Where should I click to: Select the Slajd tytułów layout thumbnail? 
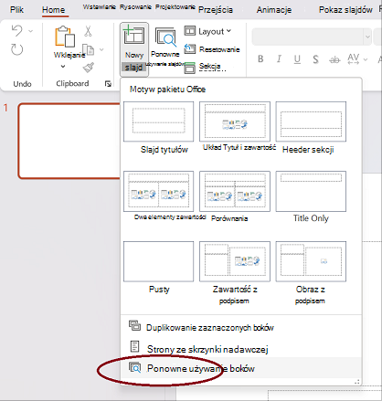coord(159,121)
